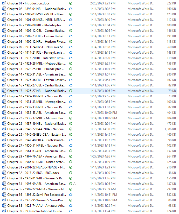Click the cloud status icon for Chapter 26

(x=71, y=140)
